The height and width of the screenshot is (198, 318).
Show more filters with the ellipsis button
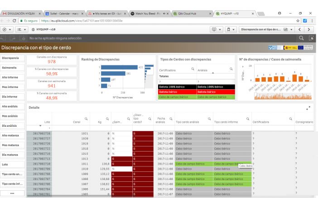[12, 193]
